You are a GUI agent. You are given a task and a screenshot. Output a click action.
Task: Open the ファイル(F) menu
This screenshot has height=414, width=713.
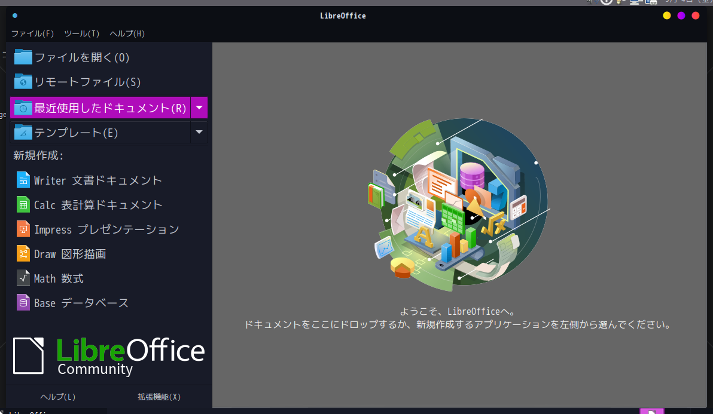[32, 33]
